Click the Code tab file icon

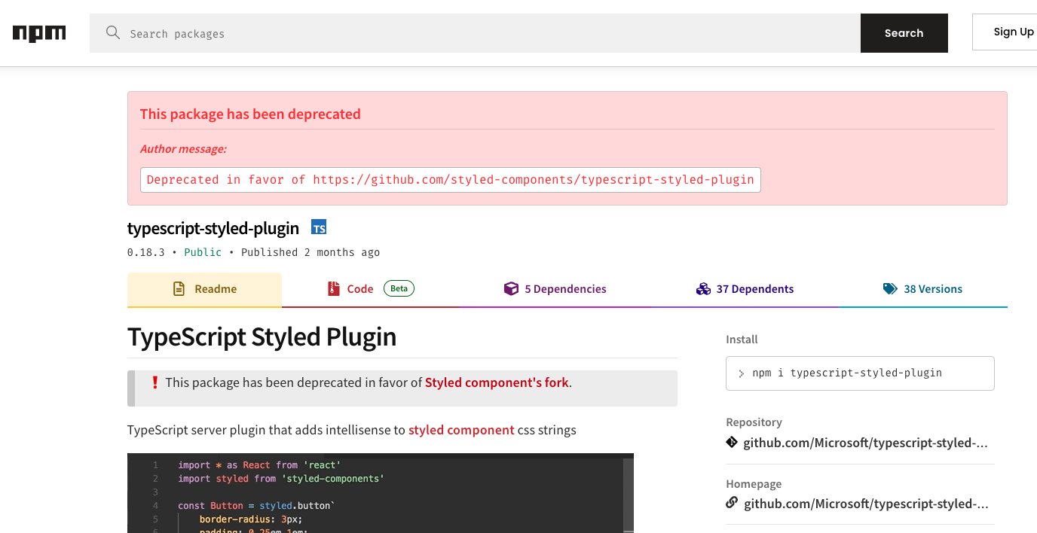click(334, 289)
